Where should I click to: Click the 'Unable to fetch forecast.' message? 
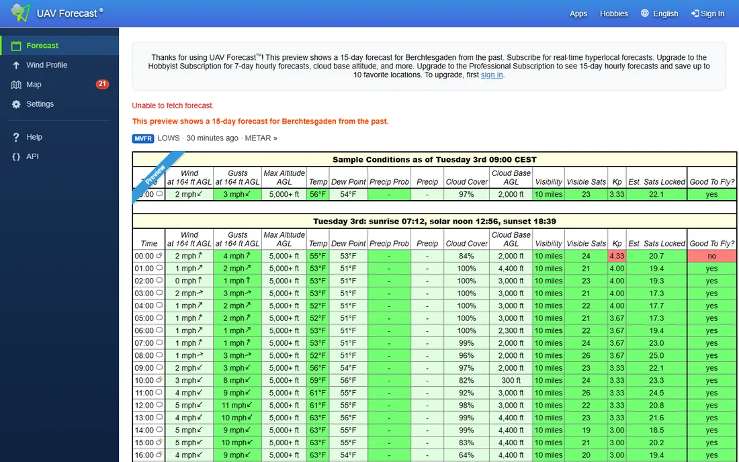[173, 105]
